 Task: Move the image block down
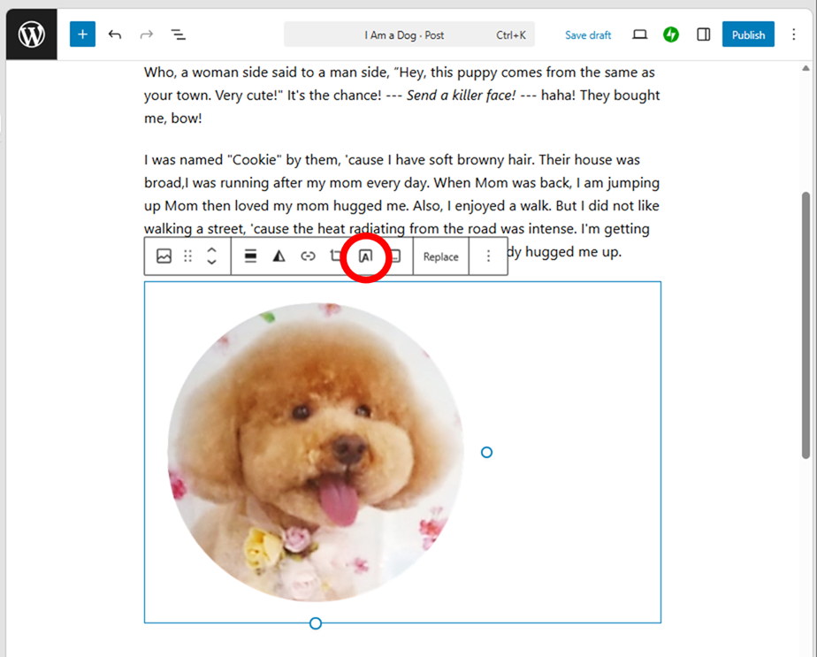tap(211, 262)
